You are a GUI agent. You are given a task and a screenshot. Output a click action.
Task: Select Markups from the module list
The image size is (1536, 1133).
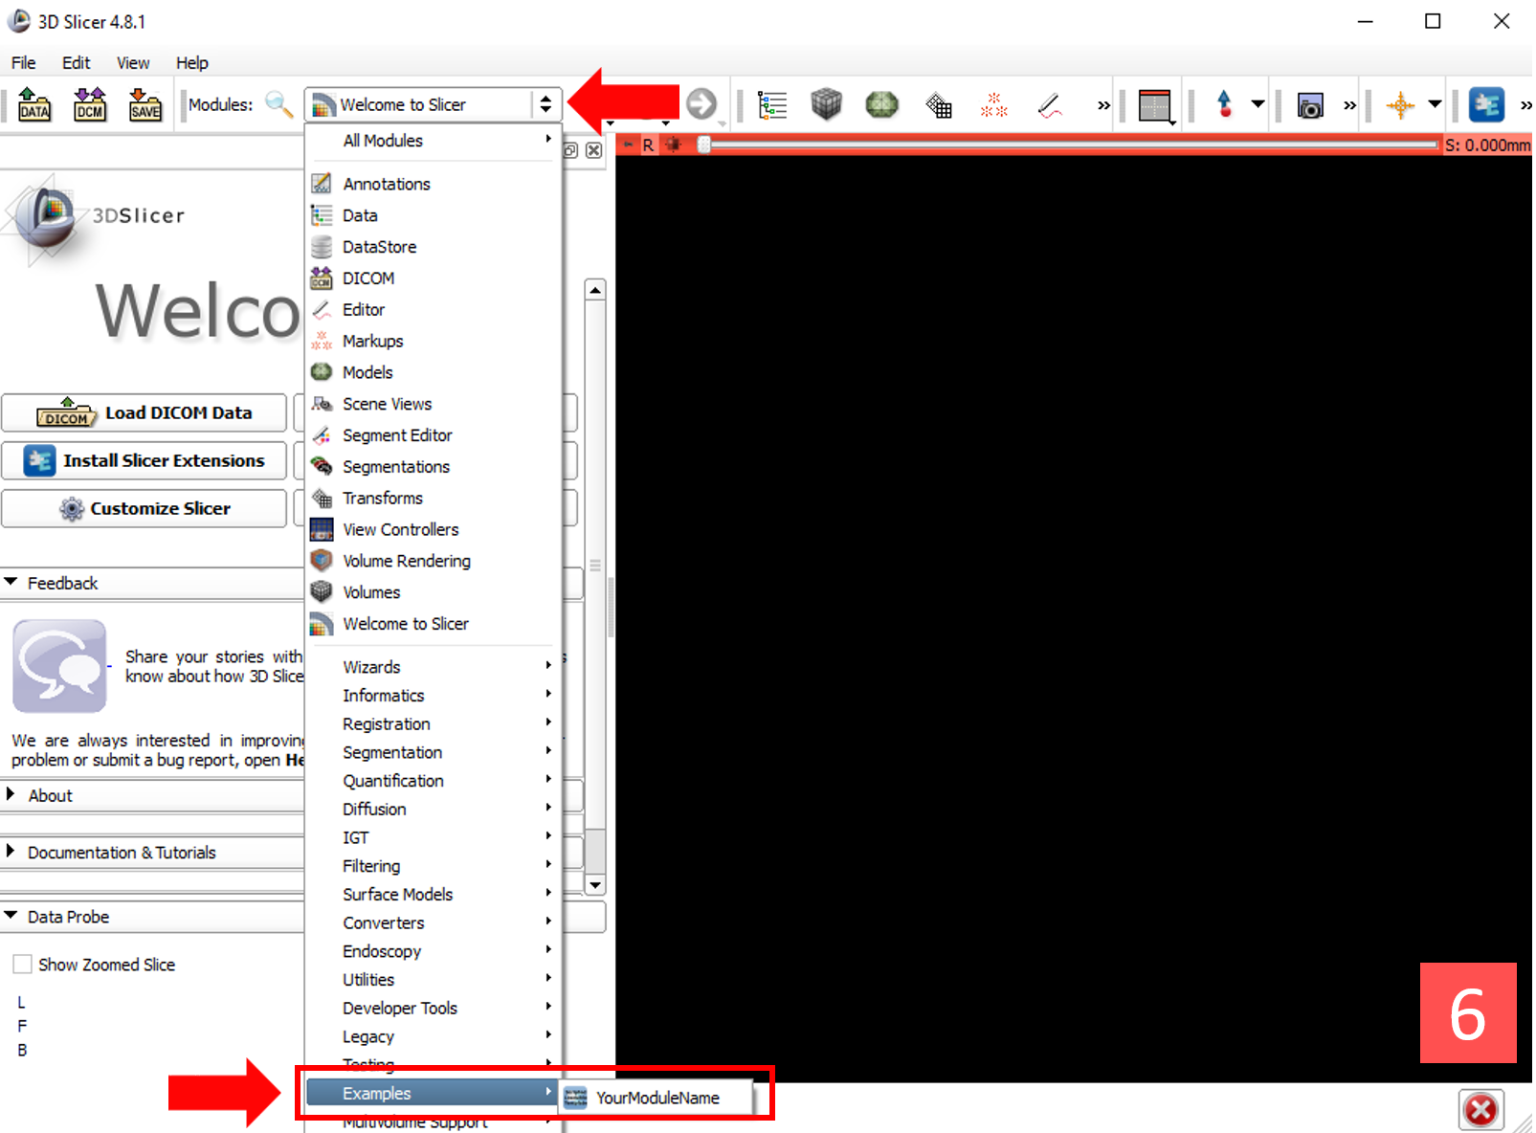tap(433, 342)
